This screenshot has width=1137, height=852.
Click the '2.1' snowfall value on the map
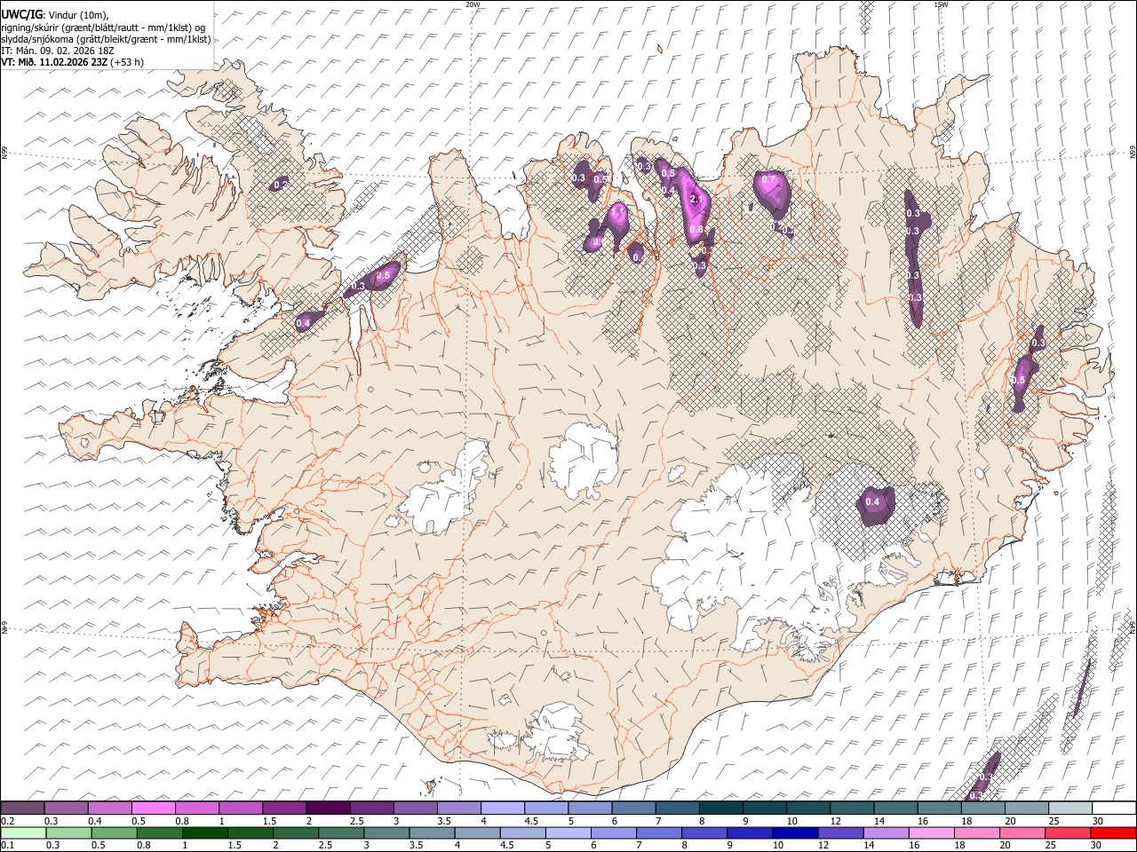click(x=696, y=200)
